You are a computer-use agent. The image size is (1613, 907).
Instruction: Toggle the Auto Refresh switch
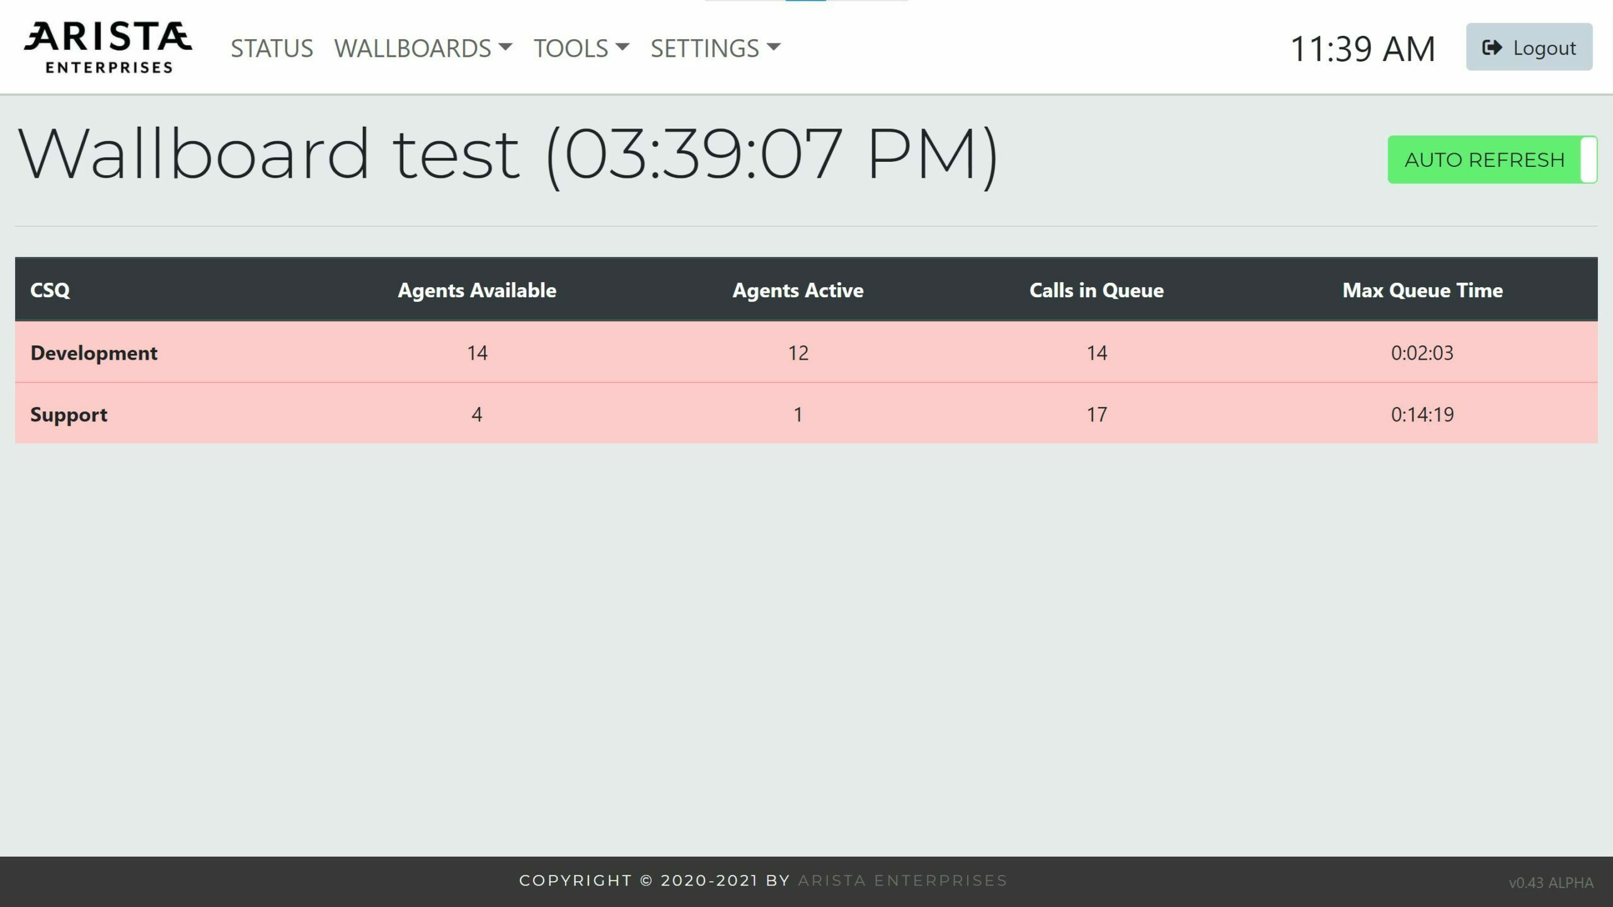[1491, 160]
